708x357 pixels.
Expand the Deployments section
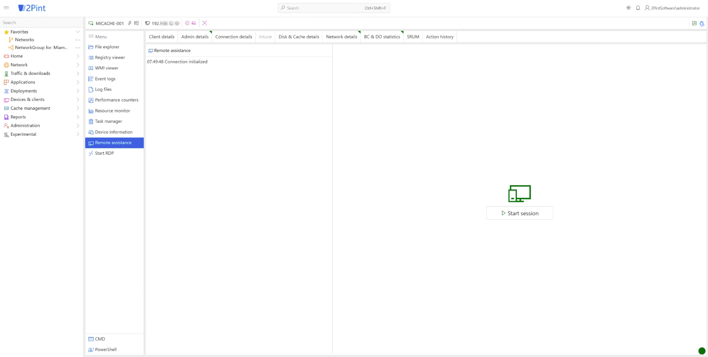coord(78,91)
